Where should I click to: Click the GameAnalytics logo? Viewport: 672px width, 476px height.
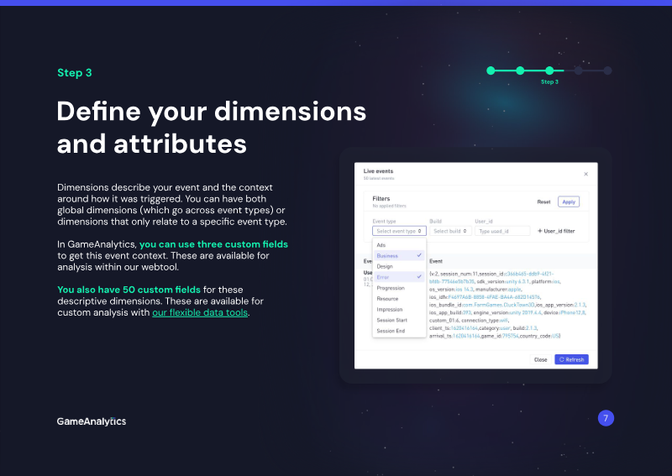point(92,421)
